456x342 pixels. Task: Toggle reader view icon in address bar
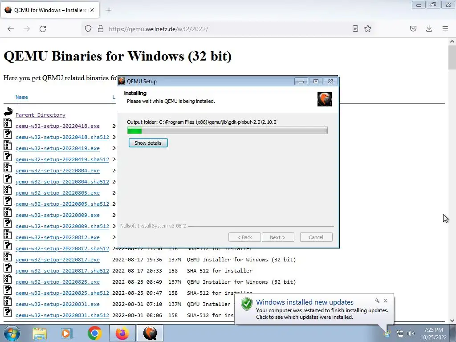pyautogui.click(x=355, y=28)
